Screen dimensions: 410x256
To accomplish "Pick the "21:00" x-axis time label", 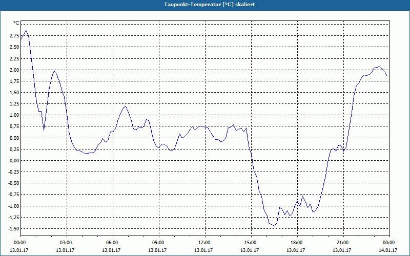I will coord(342,243).
